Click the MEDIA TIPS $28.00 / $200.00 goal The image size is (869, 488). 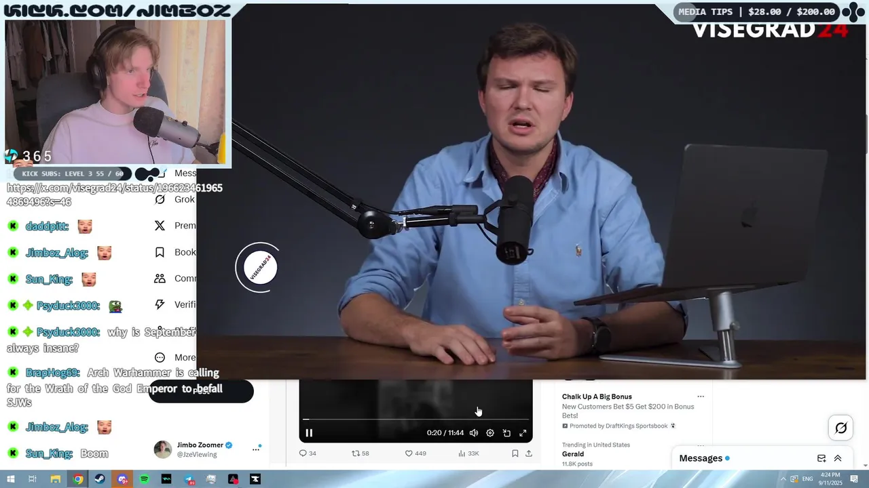click(x=757, y=12)
